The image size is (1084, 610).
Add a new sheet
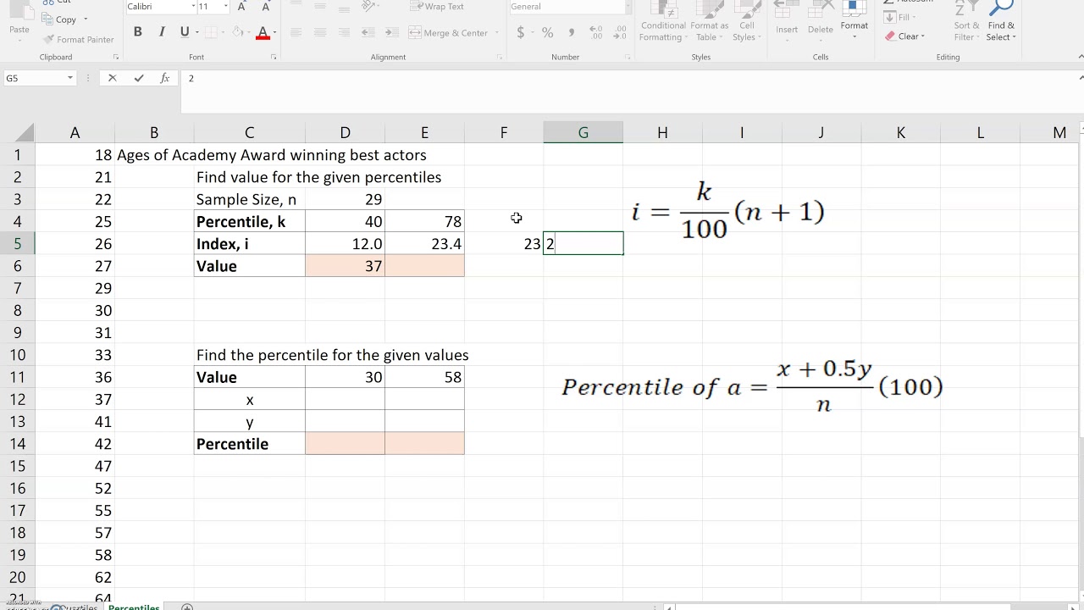coord(187,607)
